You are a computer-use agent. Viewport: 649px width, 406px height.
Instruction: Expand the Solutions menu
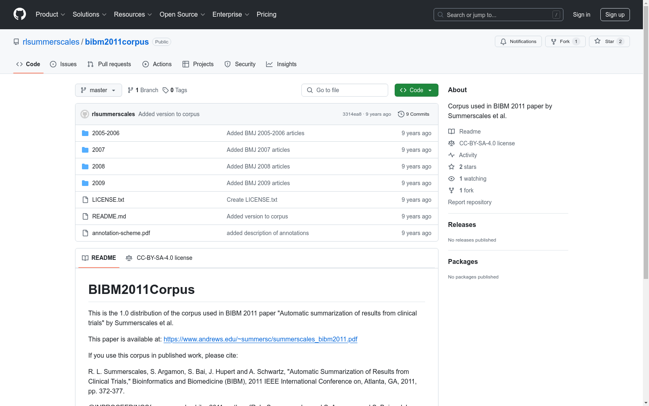(90, 15)
